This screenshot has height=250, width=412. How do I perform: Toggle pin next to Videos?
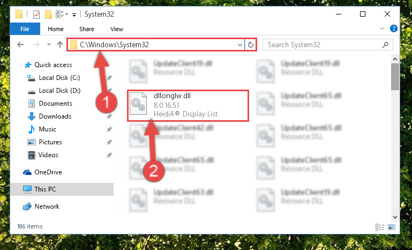tap(109, 155)
